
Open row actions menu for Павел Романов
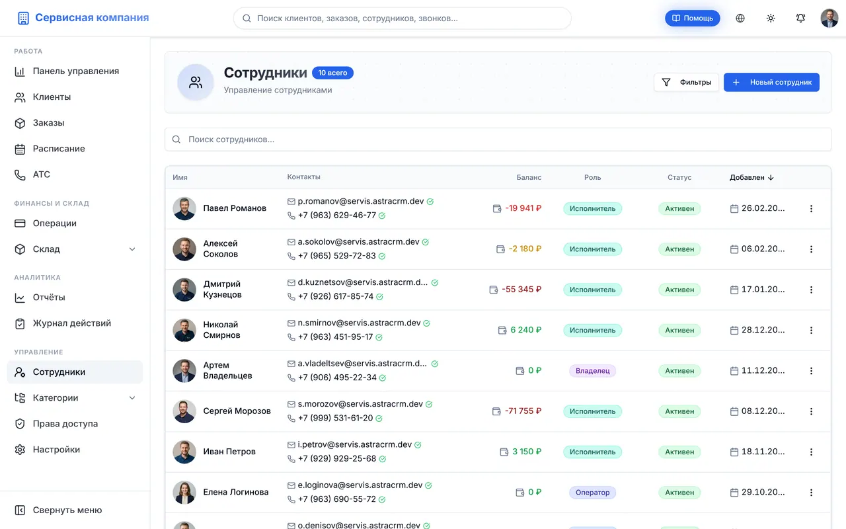[811, 209]
